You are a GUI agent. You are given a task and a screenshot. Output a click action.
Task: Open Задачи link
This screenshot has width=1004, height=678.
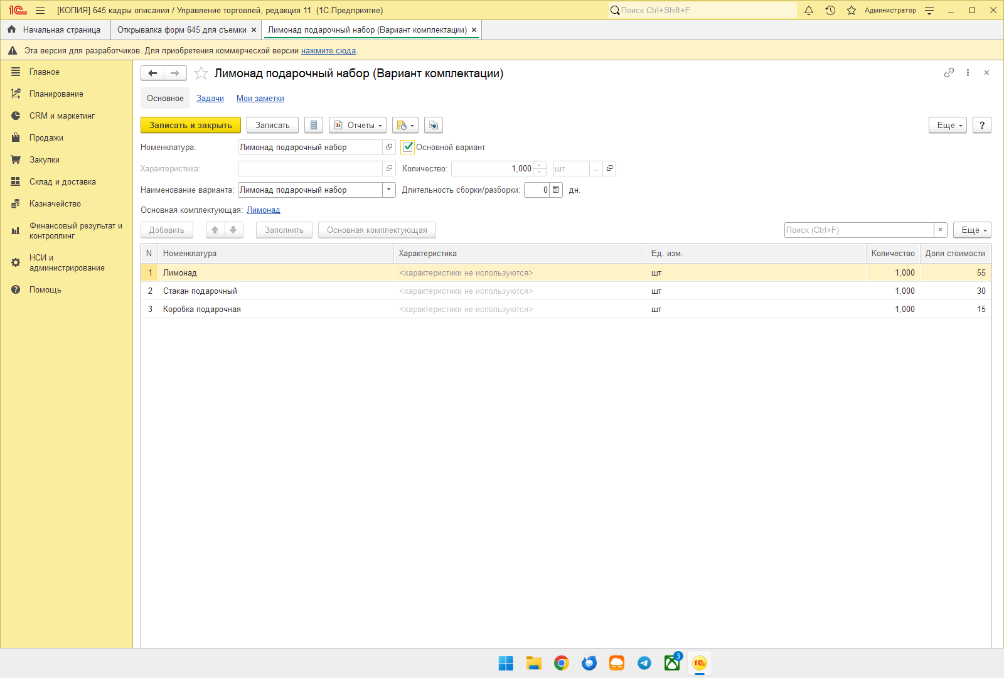pyautogui.click(x=210, y=99)
